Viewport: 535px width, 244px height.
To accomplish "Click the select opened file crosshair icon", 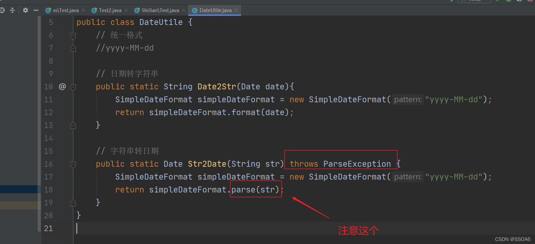I will 2,10.
